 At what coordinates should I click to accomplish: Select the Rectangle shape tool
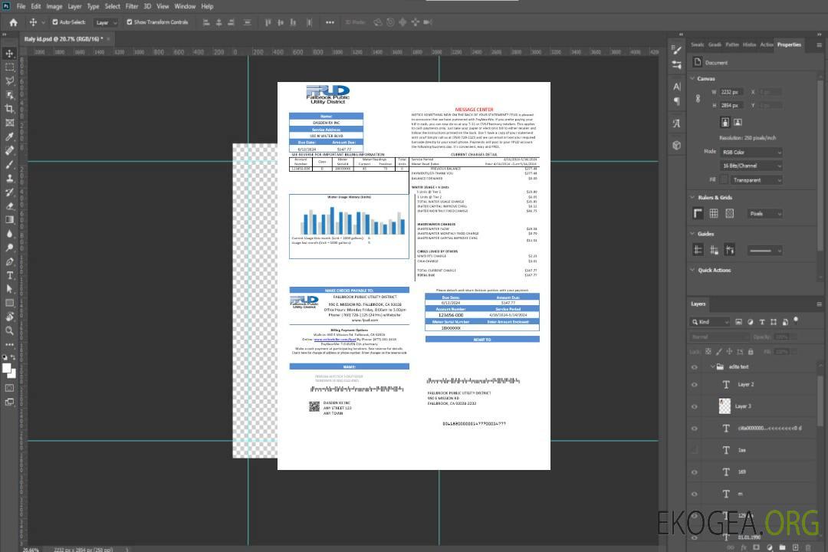[9, 303]
